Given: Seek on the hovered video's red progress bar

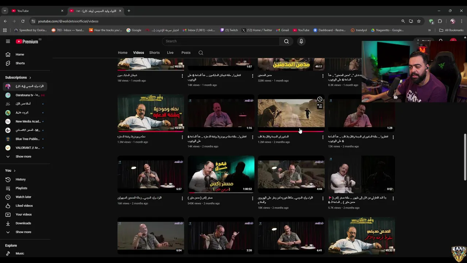Looking at the screenshot, I should point(291,131).
